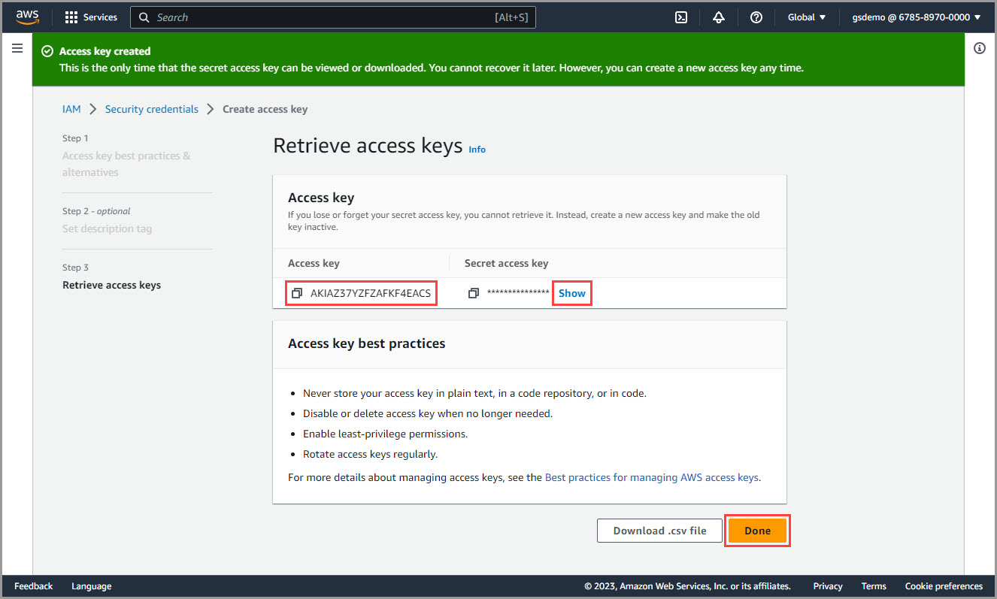Screen dimensions: 997x599
Task: Open the Services grid menu
Action: click(91, 17)
